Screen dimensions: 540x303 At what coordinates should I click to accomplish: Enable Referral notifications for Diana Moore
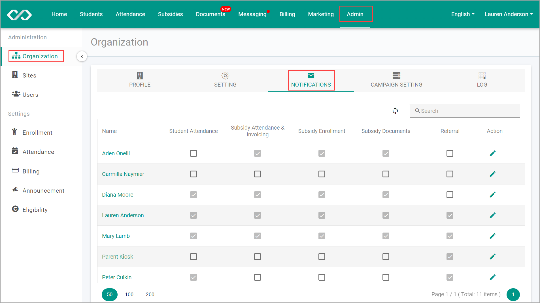pos(450,195)
